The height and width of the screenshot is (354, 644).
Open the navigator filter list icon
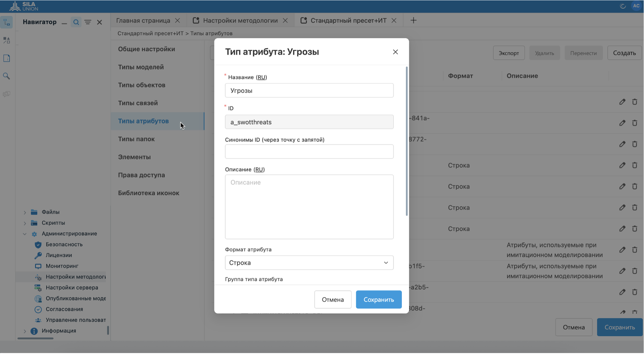pyautogui.click(x=88, y=22)
